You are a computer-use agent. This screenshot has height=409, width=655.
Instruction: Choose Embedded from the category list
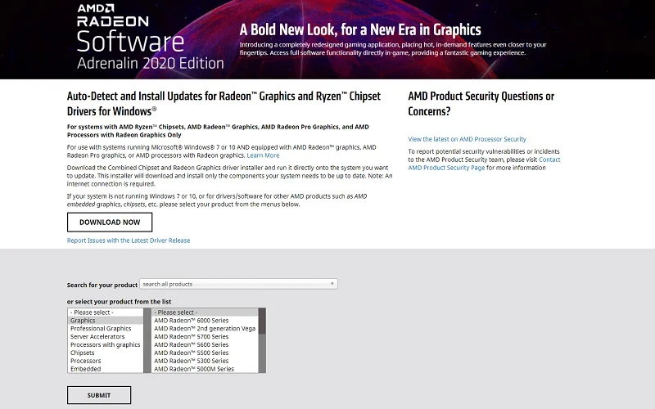86,369
